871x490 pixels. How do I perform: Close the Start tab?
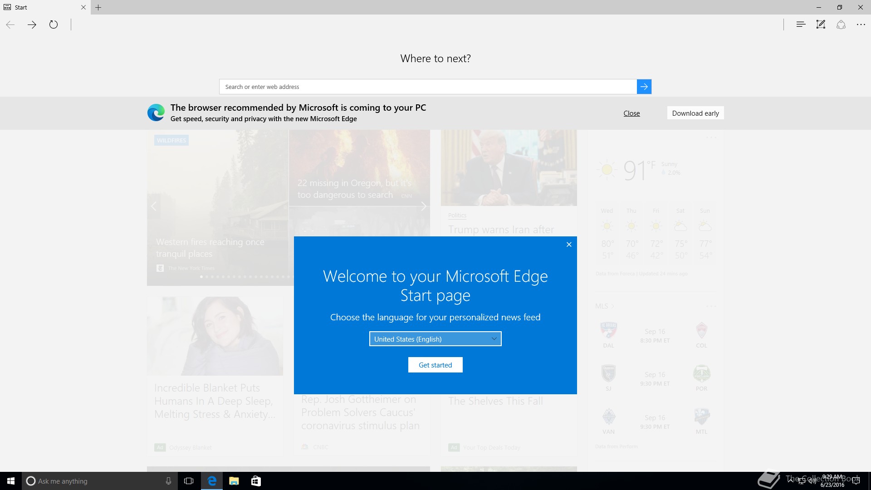pos(83,7)
